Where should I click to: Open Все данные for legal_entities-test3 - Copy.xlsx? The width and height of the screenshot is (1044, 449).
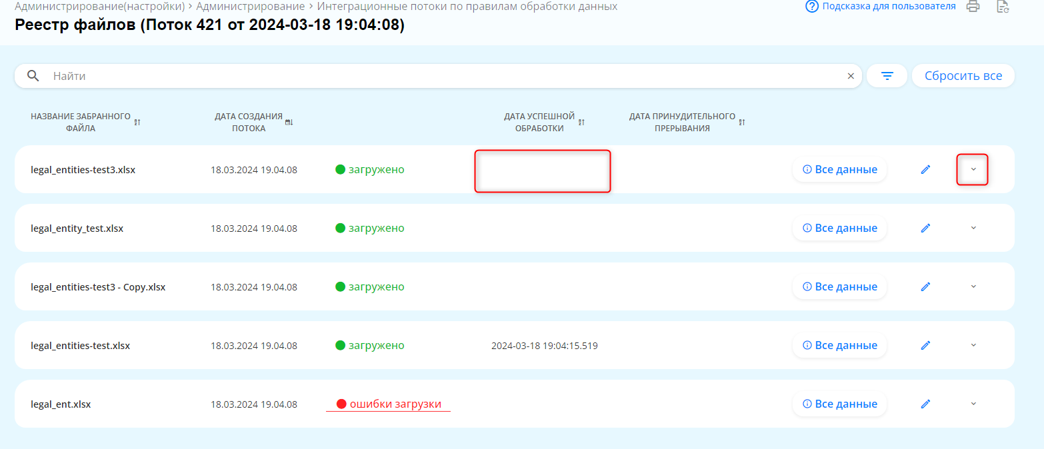(839, 287)
